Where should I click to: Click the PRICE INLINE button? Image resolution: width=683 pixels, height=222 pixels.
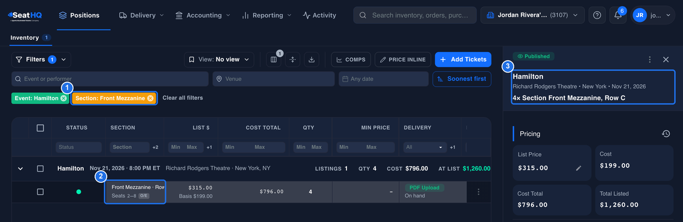[x=403, y=59]
